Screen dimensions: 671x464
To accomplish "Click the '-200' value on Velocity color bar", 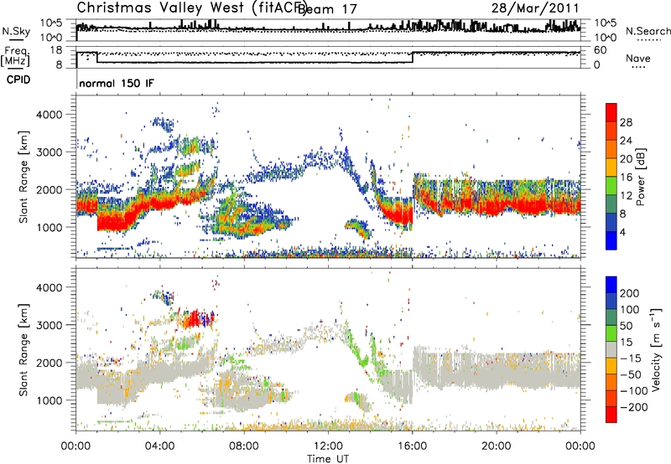I will point(634,407).
